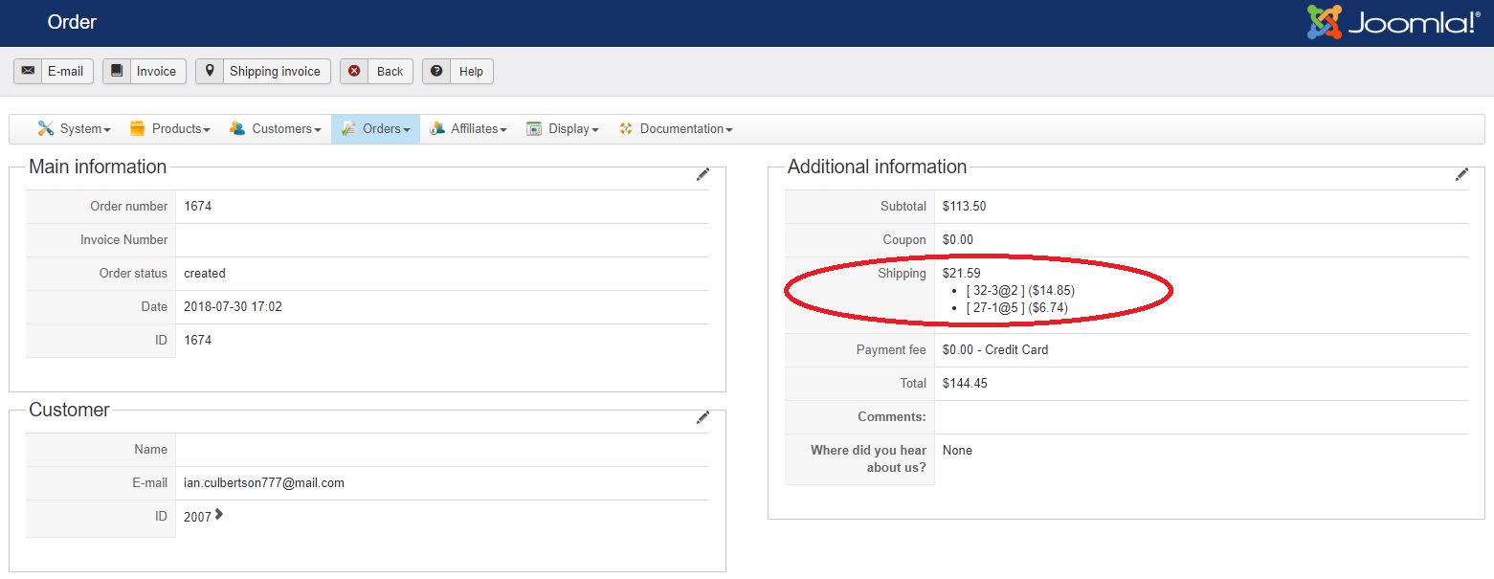Click the Shipping invoice button label
Image resolution: width=1494 pixels, height=579 pixels.
[275, 71]
